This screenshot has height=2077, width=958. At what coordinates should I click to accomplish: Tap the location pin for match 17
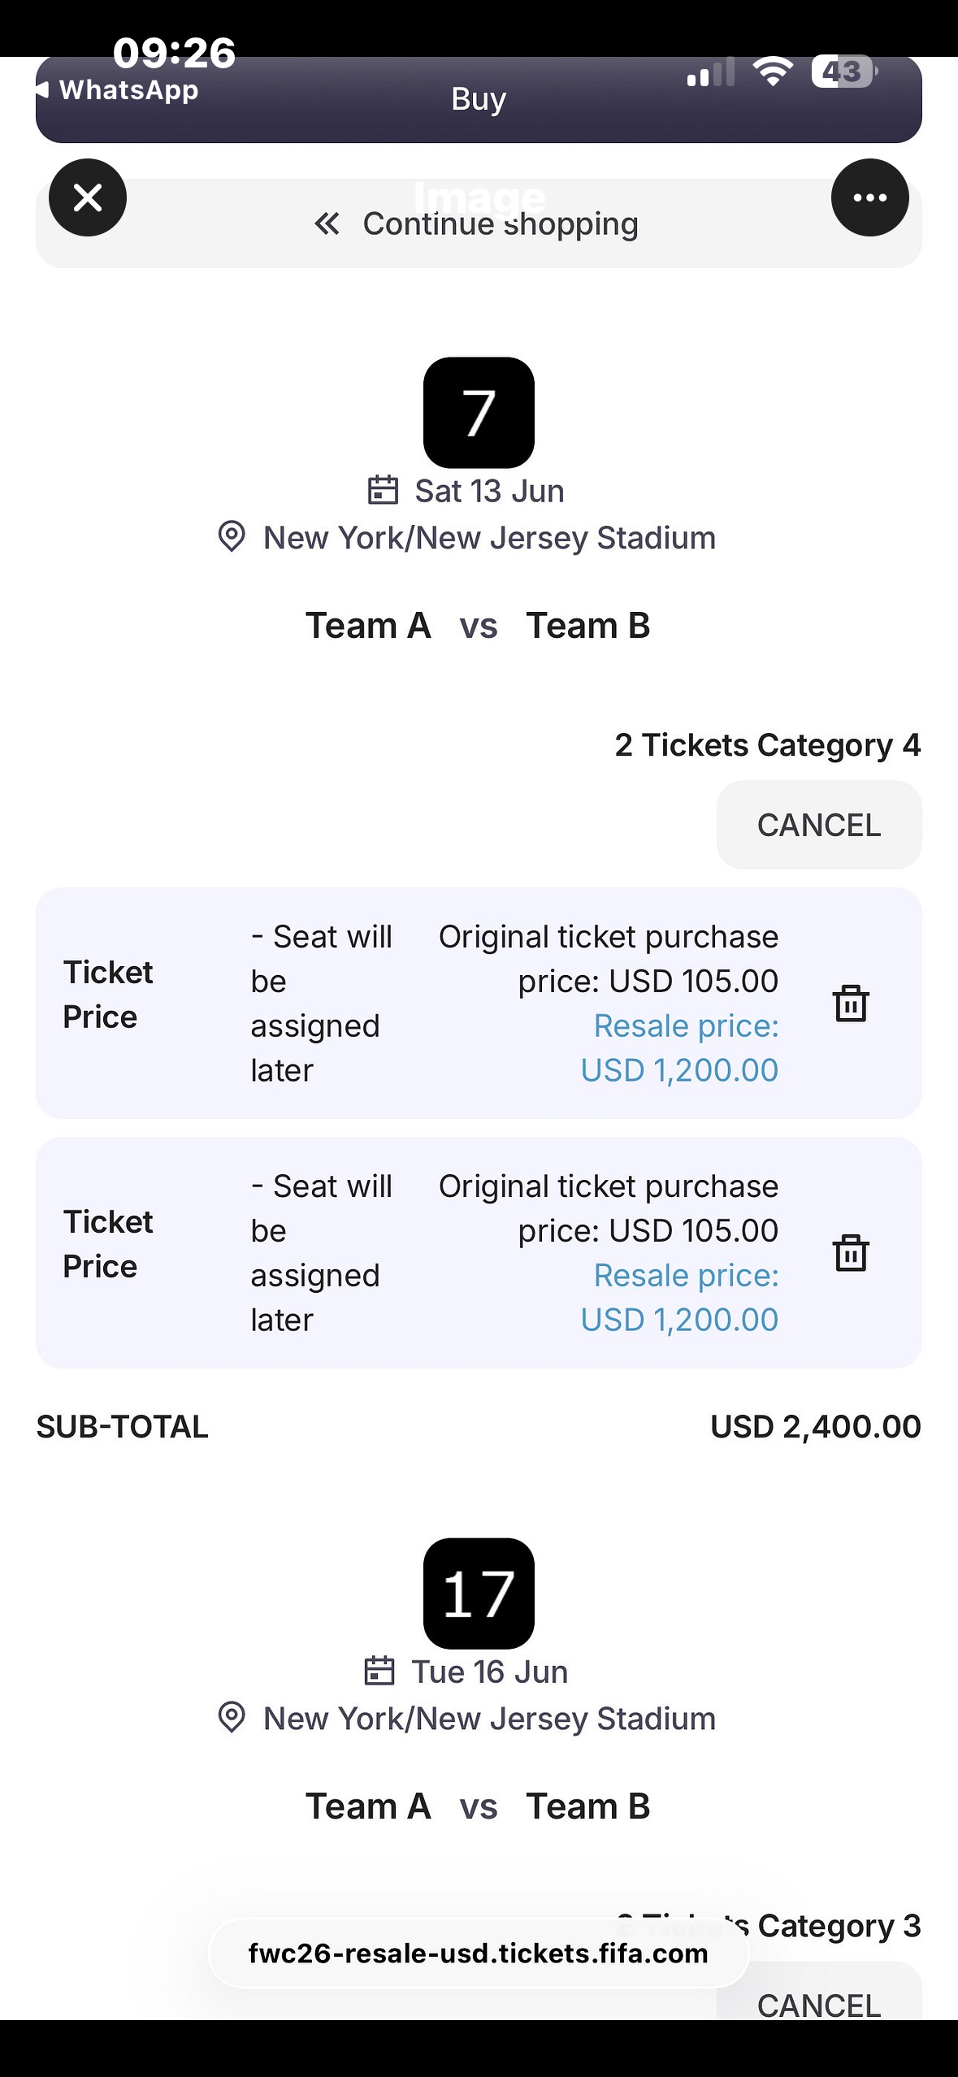232,1718
